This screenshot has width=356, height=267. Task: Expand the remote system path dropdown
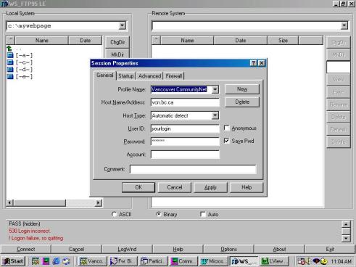coord(344,25)
